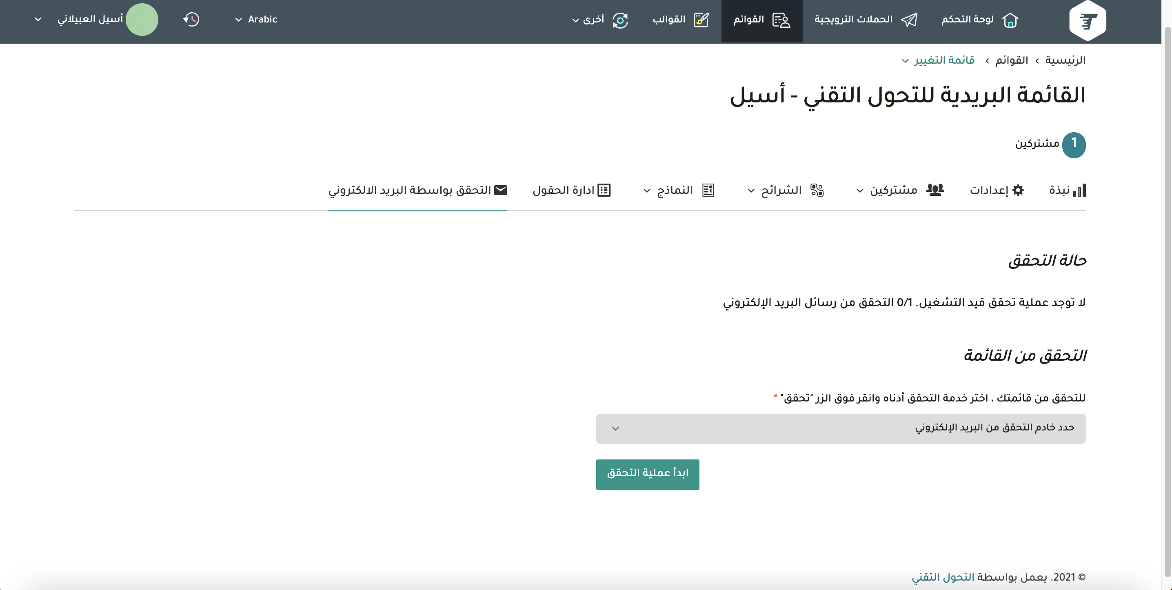Open the activity history clock icon
This screenshot has width=1172, height=590.
(x=191, y=20)
